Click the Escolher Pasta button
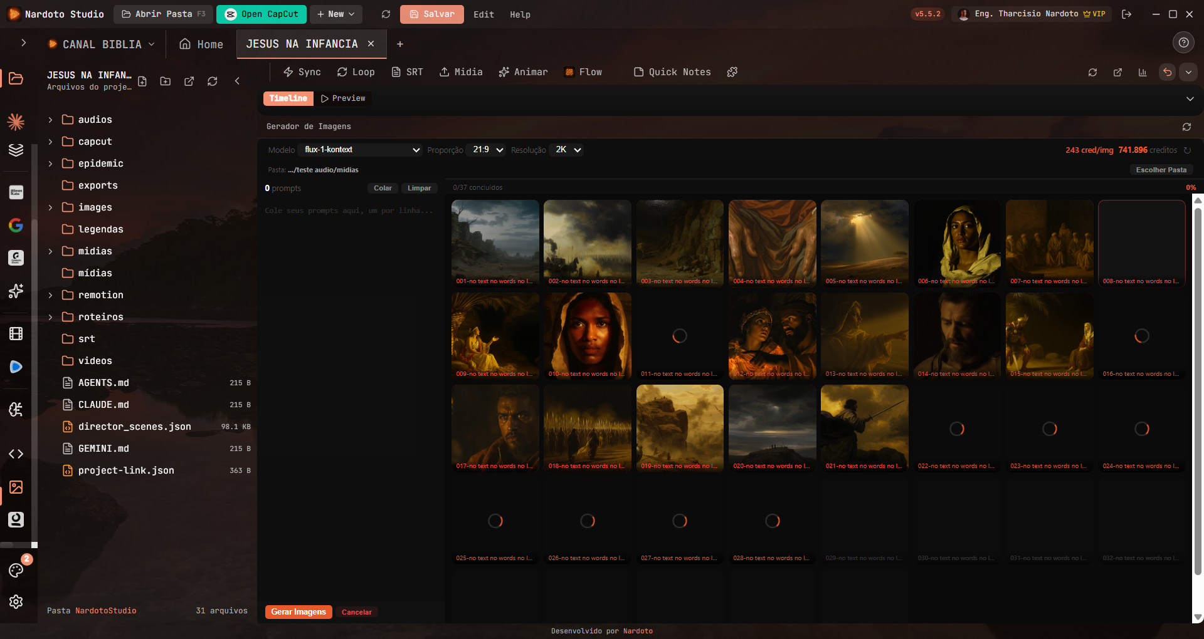This screenshot has height=639, width=1204. point(1161,170)
